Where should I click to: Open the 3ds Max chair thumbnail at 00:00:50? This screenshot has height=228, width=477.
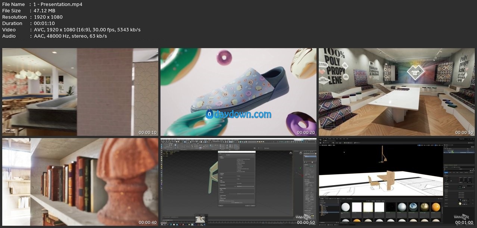pos(238,182)
